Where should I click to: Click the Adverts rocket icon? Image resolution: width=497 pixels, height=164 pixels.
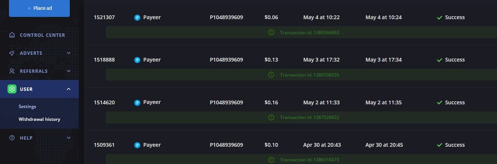pyautogui.click(x=12, y=53)
